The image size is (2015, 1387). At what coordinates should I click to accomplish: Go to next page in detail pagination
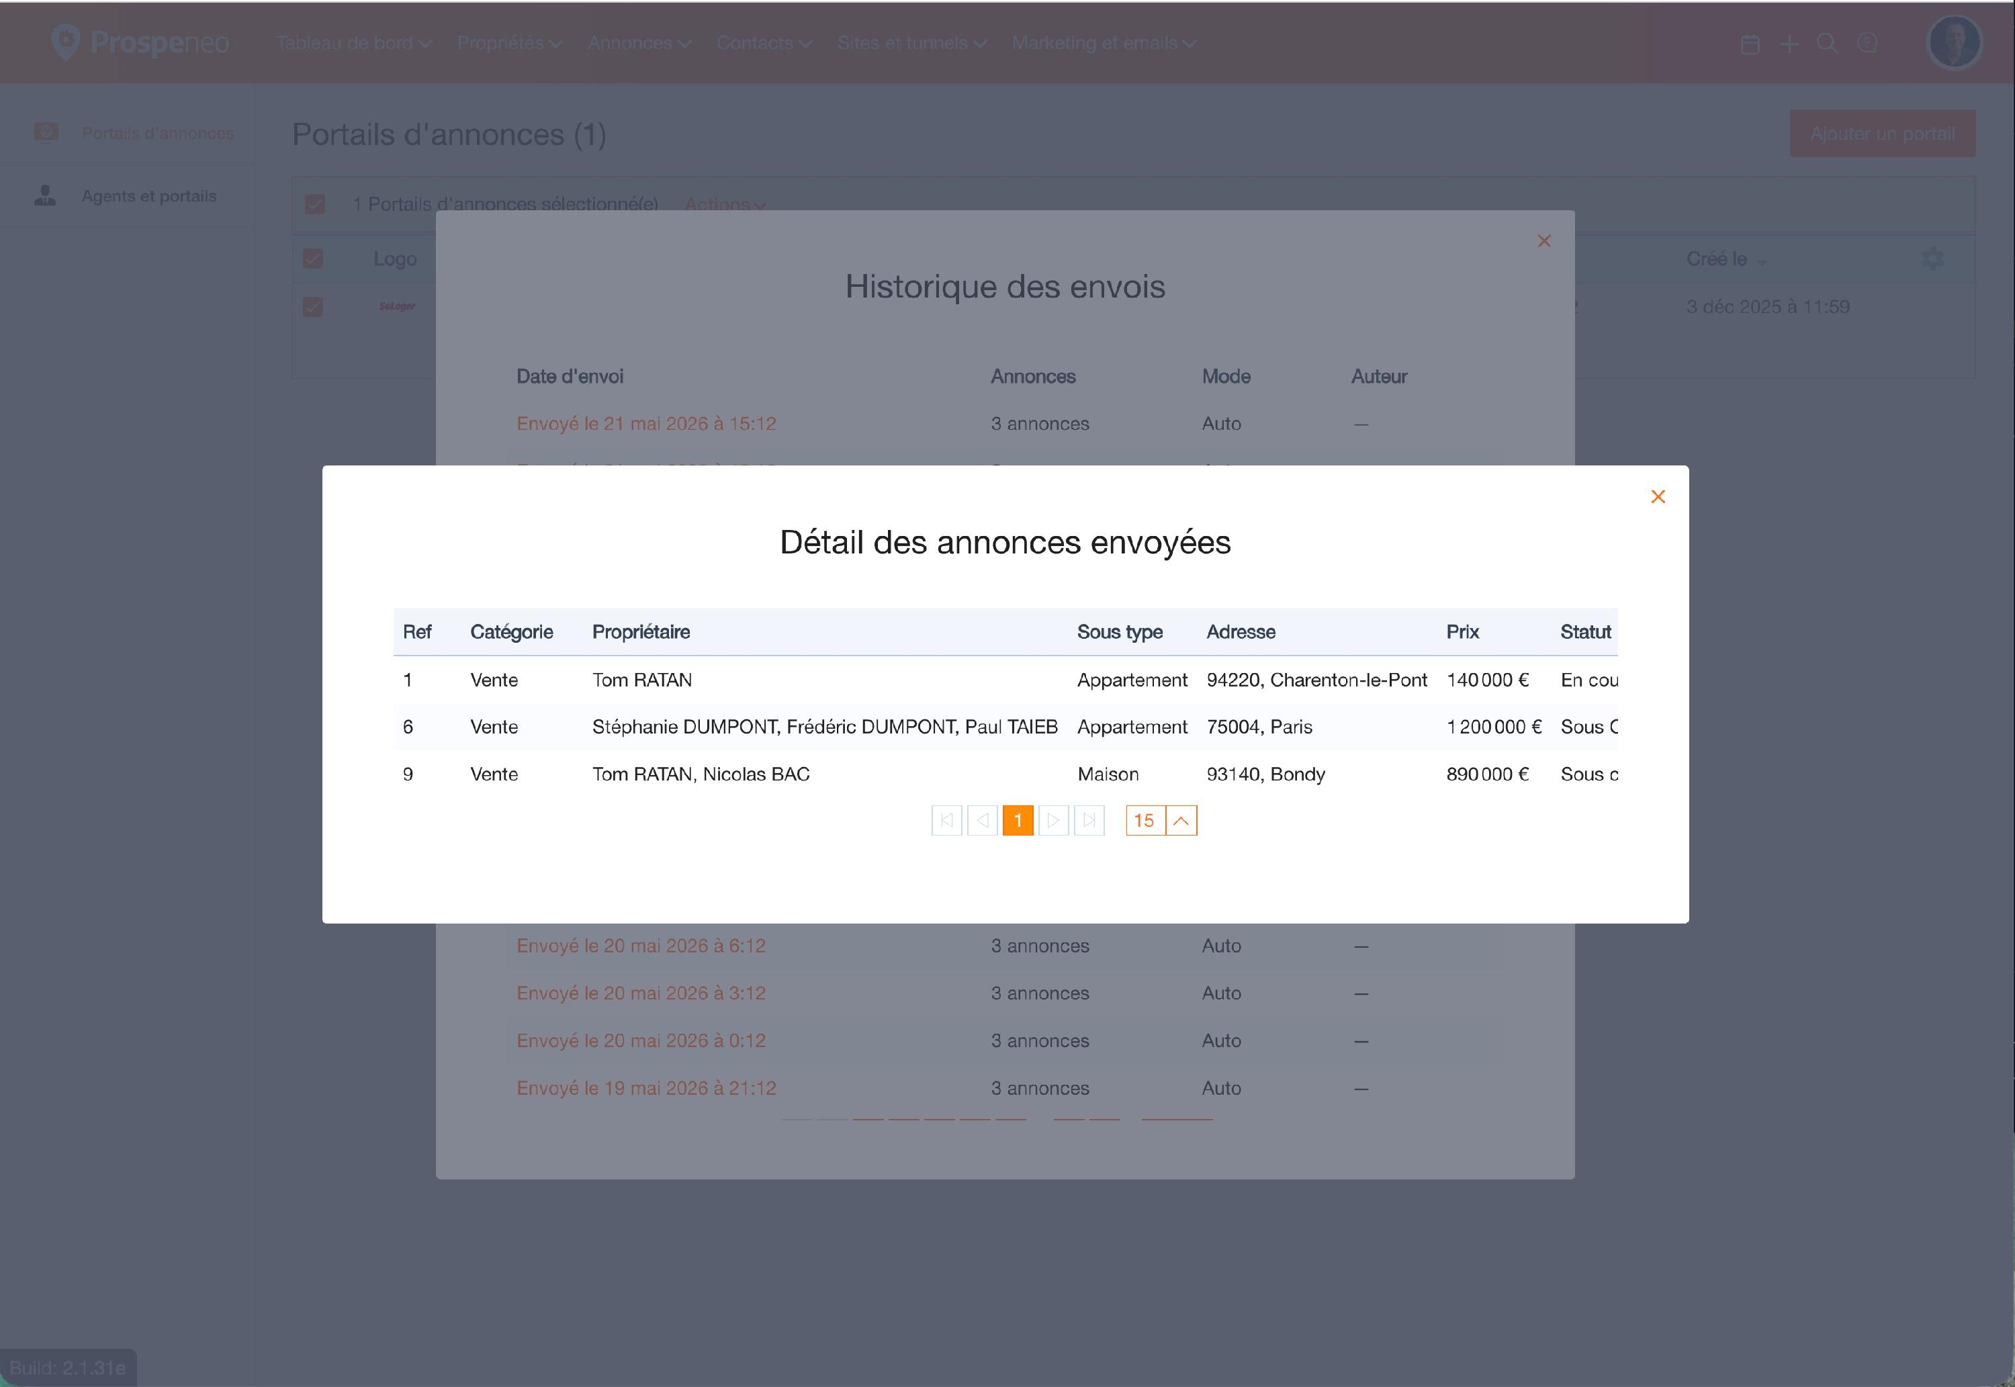(1053, 820)
